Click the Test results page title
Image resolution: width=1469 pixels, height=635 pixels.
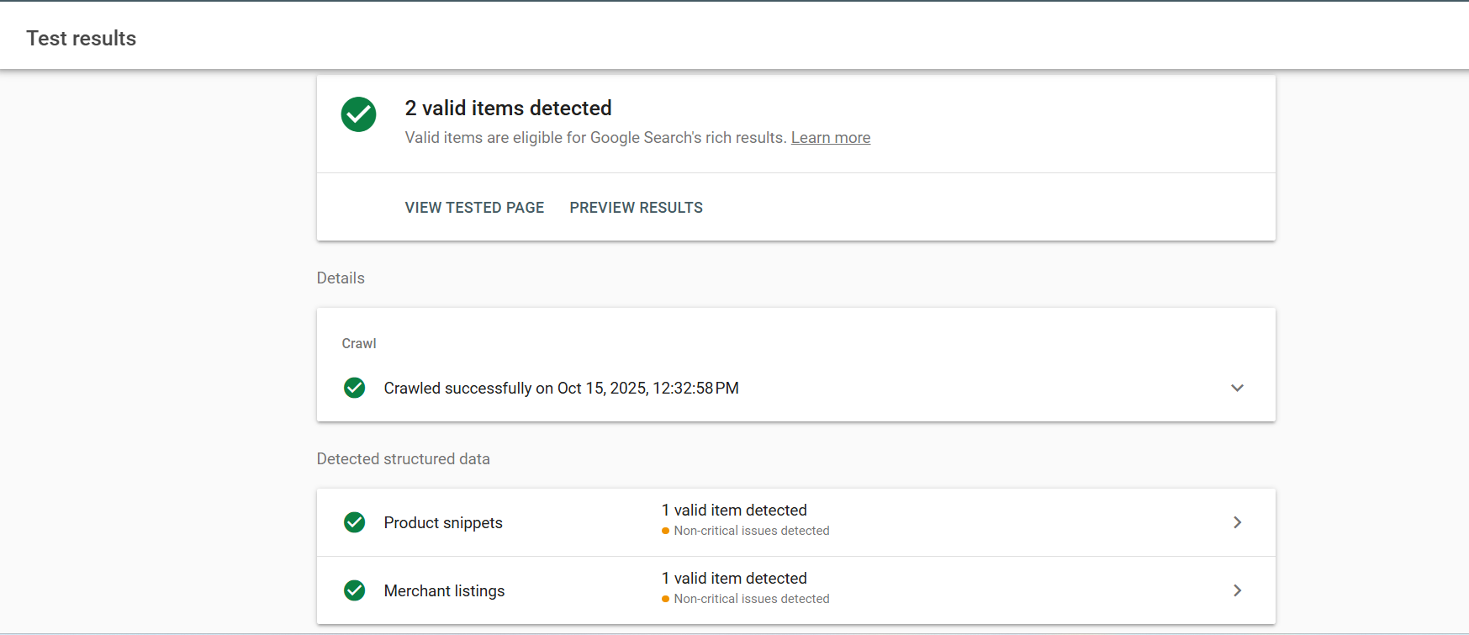coord(82,39)
